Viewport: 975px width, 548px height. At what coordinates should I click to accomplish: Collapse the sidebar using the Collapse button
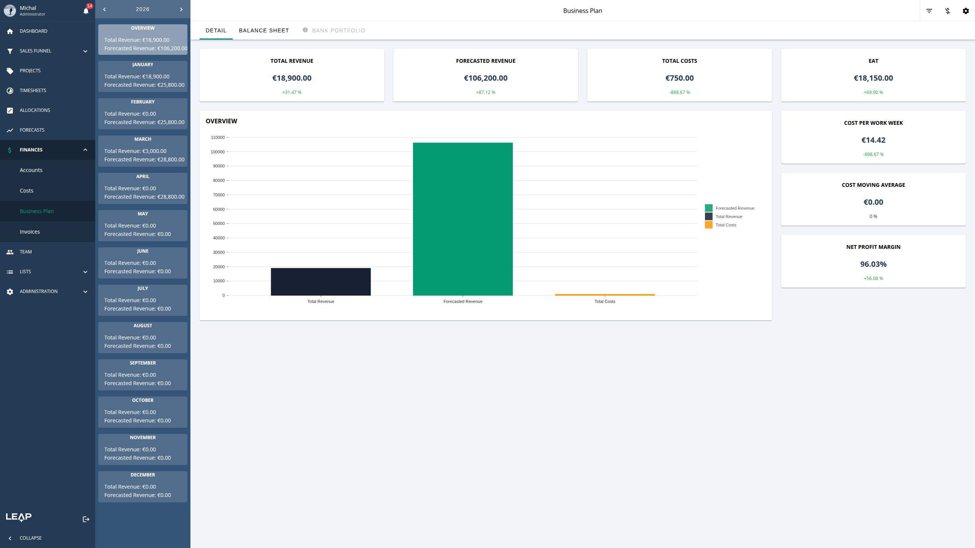tap(30, 538)
